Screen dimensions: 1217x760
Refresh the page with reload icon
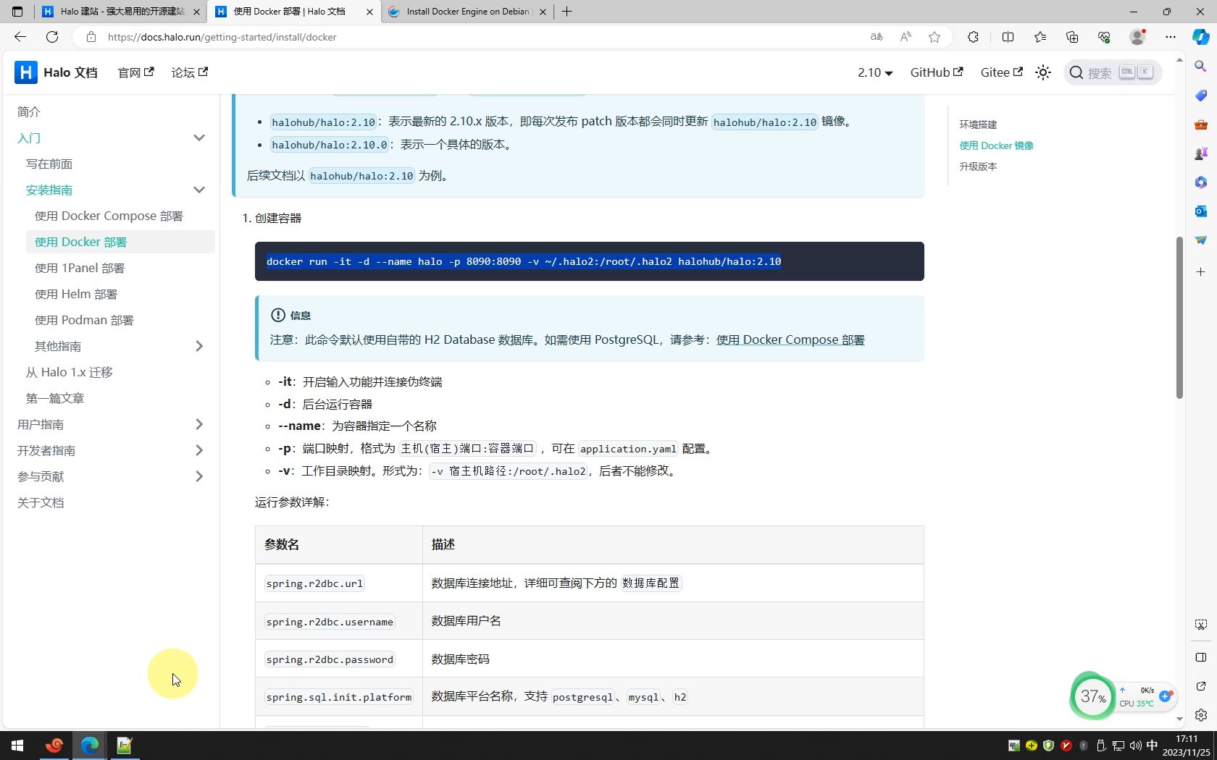click(52, 37)
